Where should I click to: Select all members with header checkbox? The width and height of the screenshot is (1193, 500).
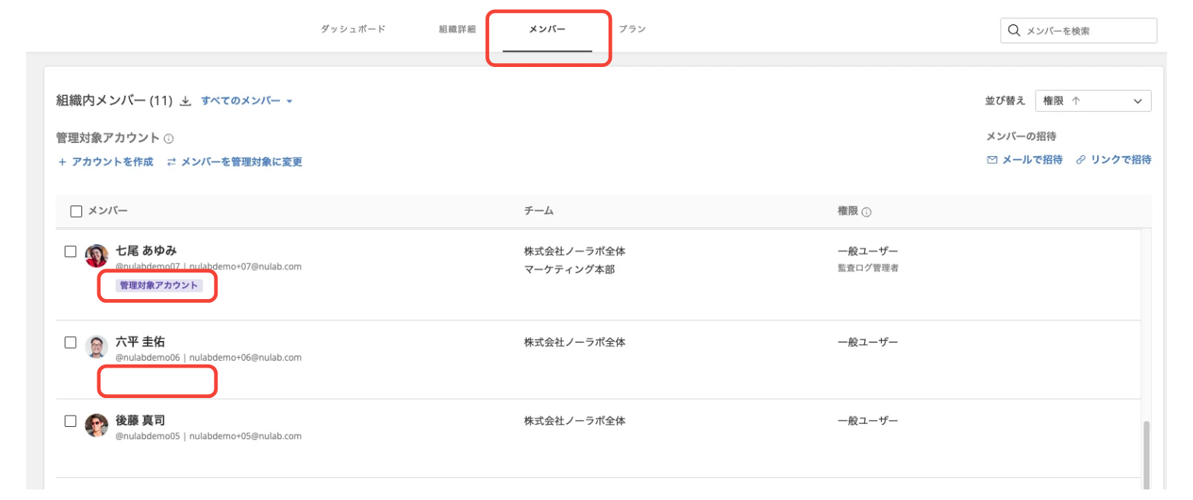[x=76, y=211]
